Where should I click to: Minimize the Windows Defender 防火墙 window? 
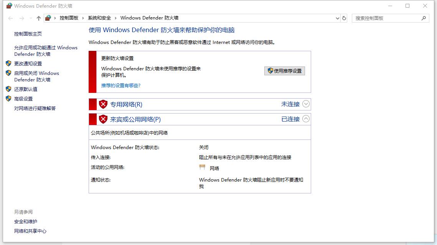point(390,6)
